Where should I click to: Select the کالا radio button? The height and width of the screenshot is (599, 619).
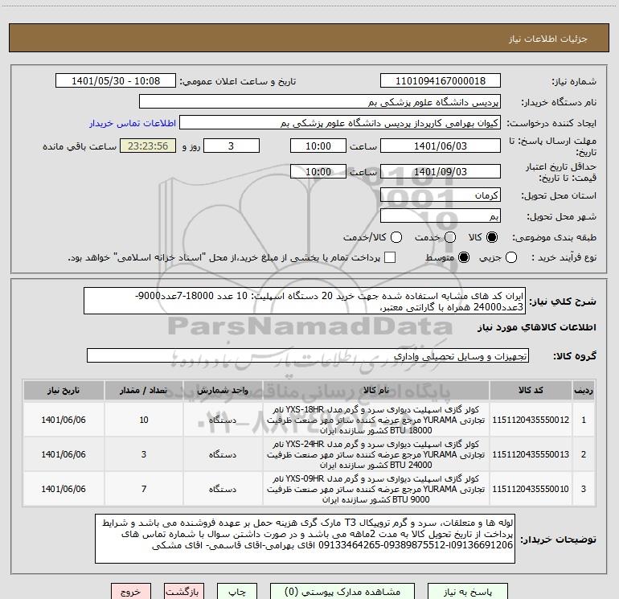click(492, 237)
